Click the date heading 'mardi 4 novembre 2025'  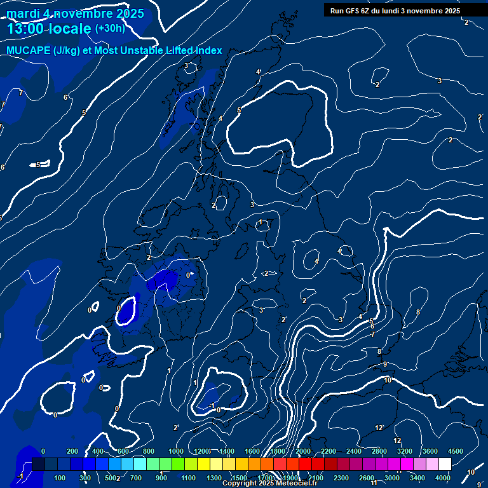click(x=75, y=14)
